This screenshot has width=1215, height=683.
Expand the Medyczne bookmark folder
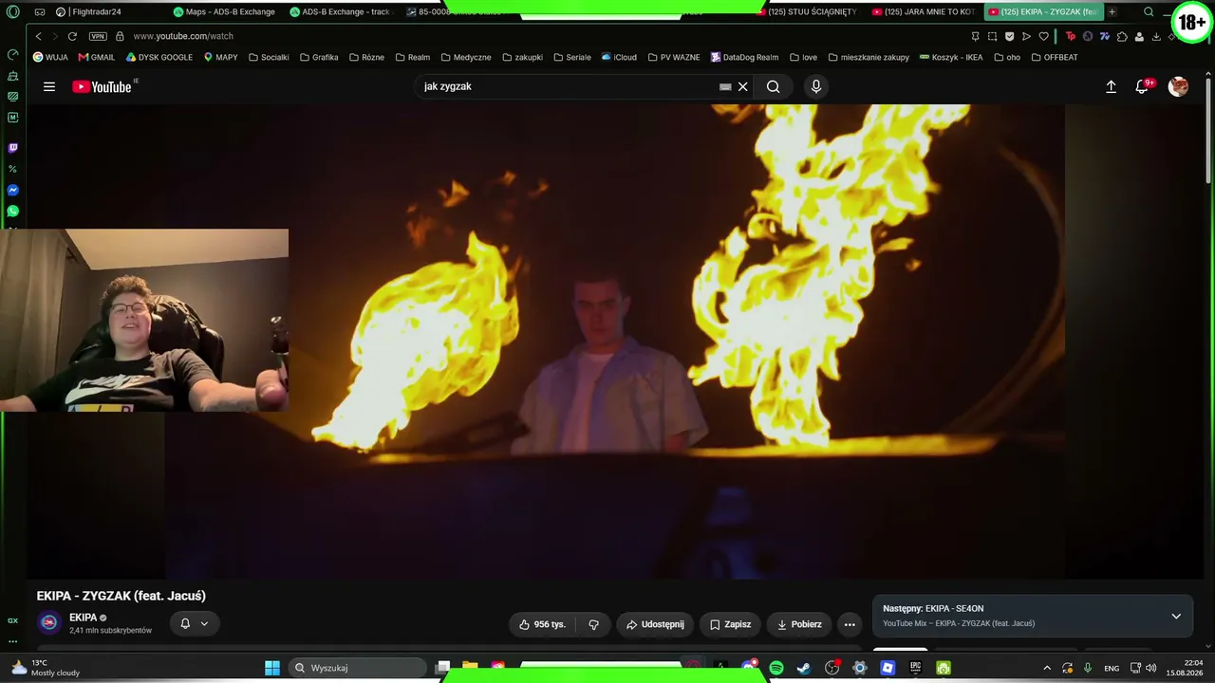pos(466,57)
